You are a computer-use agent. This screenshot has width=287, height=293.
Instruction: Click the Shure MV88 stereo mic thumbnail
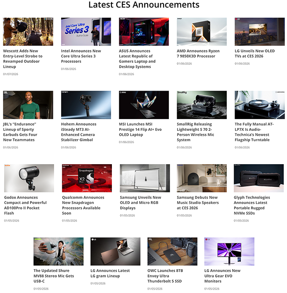pos(58,251)
